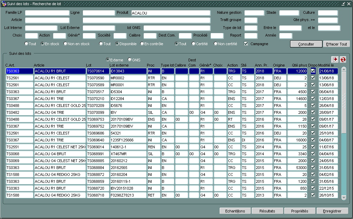353x219 pixels.
Task: Select lot cell TS069686
Action: [98, 133]
